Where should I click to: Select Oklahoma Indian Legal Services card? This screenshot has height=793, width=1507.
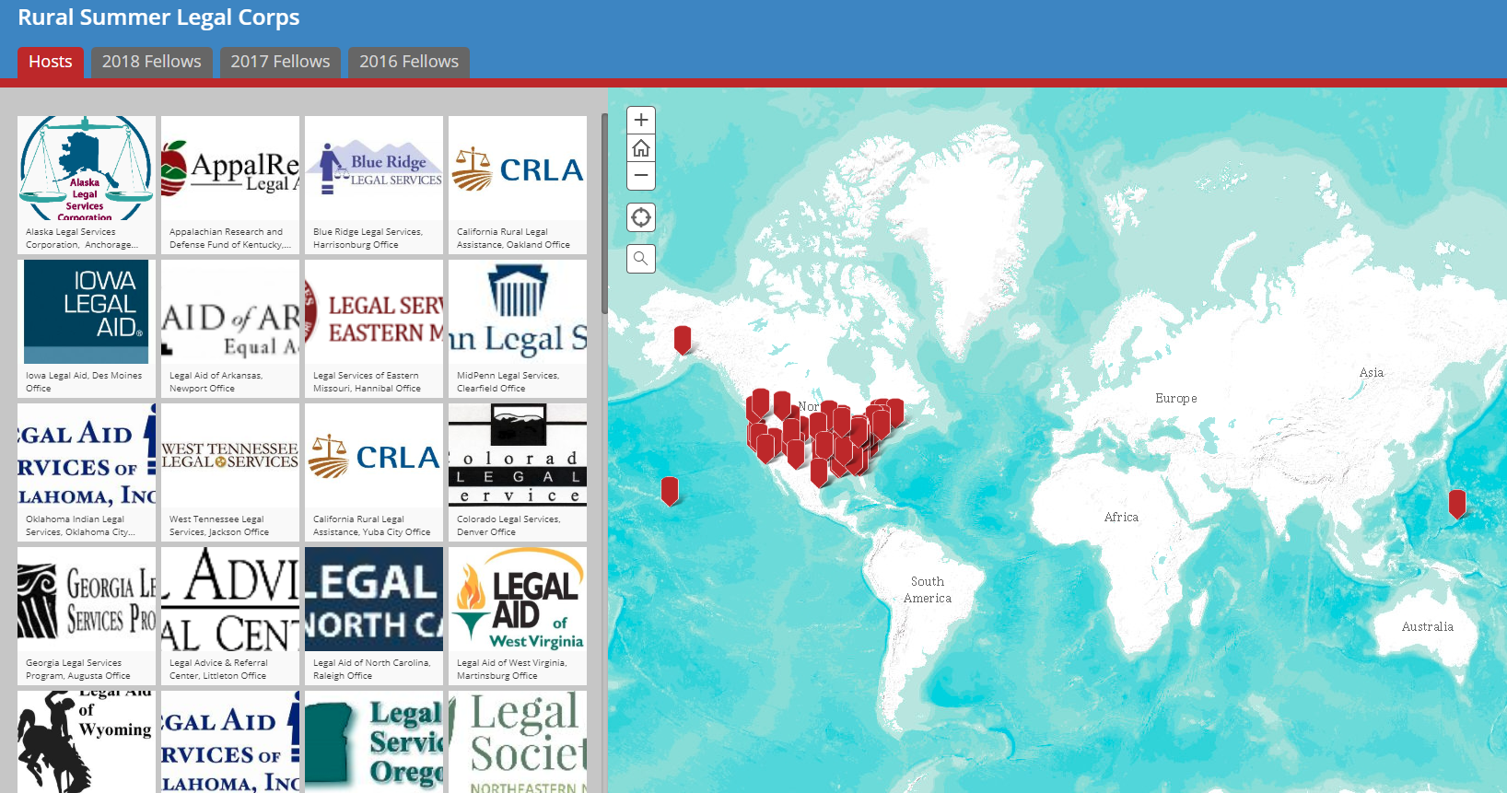click(87, 472)
